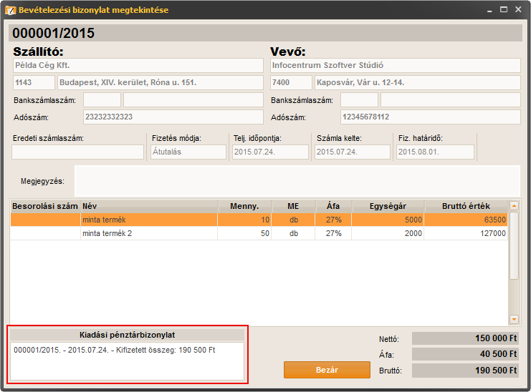This screenshot has width=531, height=392.
Task: Click the Áfa total 40 500 Ft
Action: [465, 354]
